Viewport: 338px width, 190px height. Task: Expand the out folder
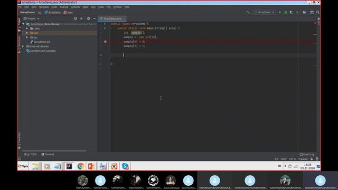[x=27, y=33]
